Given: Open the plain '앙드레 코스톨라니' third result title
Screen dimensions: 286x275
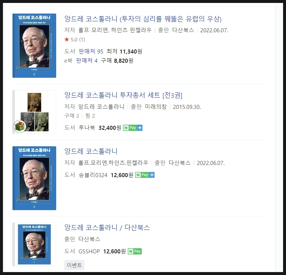Looking at the screenshot, I should click(x=91, y=151).
